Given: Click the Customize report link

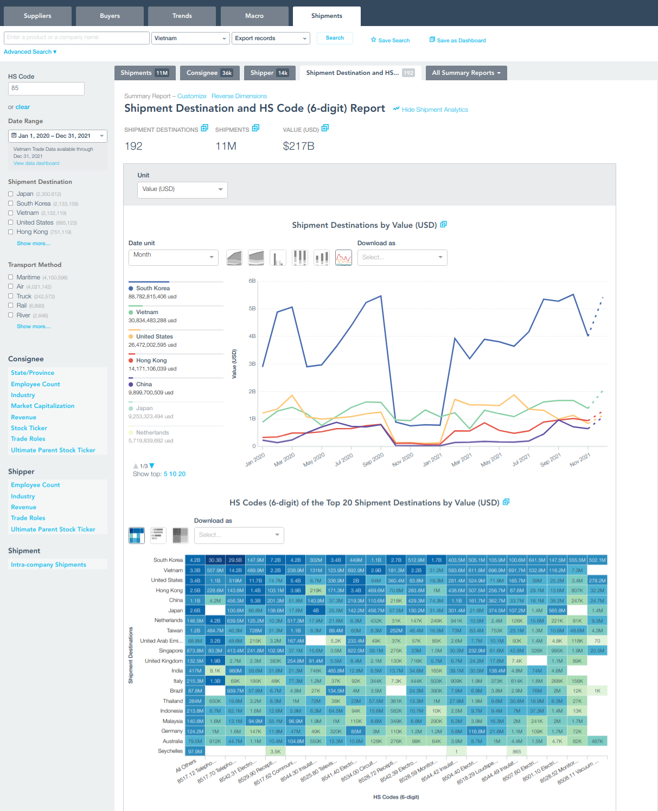Looking at the screenshot, I should tap(192, 96).
